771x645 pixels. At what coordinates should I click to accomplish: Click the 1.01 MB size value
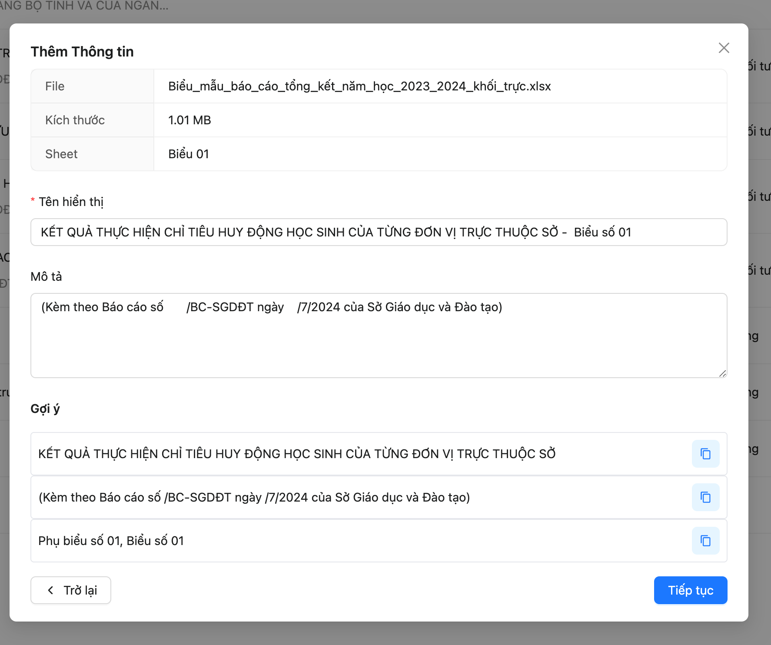(x=189, y=120)
